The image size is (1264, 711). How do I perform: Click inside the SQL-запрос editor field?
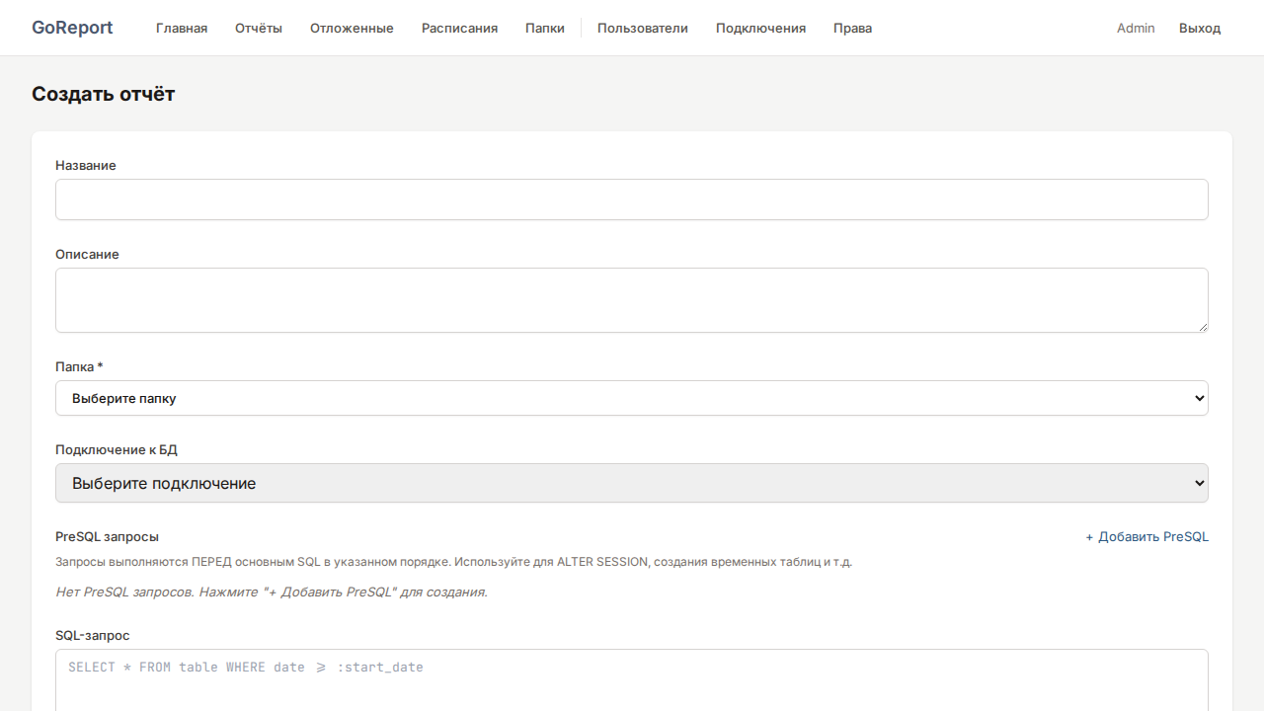point(632,679)
